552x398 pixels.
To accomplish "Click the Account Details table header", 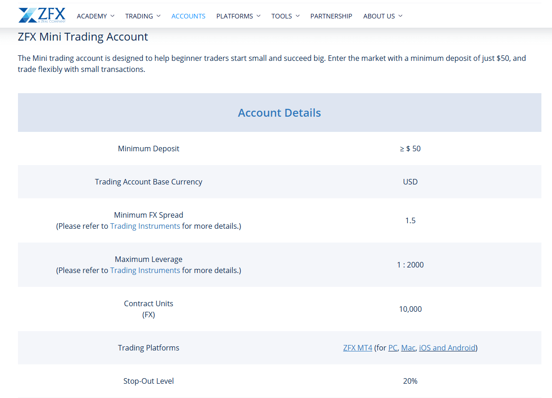I will point(280,113).
